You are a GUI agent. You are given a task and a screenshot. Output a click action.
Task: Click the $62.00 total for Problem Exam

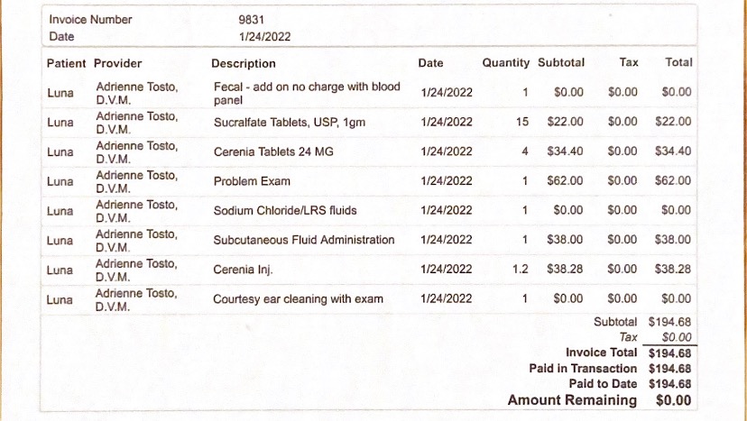(673, 181)
